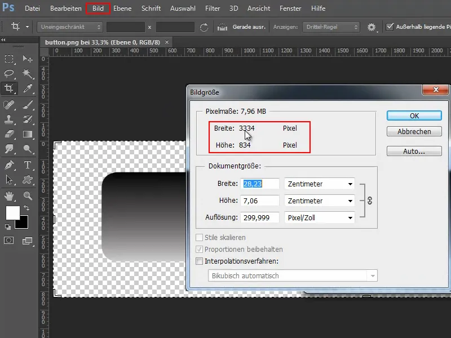Open the Bearbeiten menu
Screen dimensions: 451x338
pyautogui.click(x=66, y=8)
